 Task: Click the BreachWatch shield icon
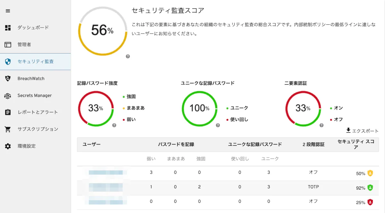tap(8, 79)
